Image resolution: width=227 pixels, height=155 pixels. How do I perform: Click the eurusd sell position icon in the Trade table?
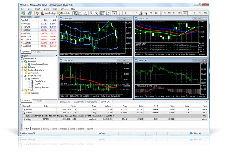click(24, 109)
